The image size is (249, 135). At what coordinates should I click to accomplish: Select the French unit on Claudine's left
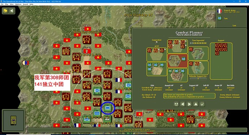(87, 119)
